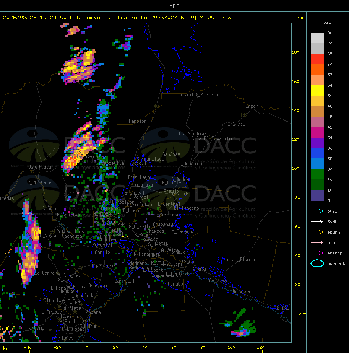Click the 'Encon' map label
Image resolution: width=349 pixels, height=353 pixels.
(252, 106)
